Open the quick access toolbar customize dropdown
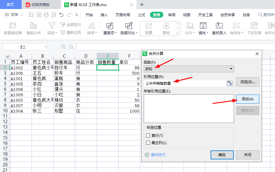 (77, 15)
